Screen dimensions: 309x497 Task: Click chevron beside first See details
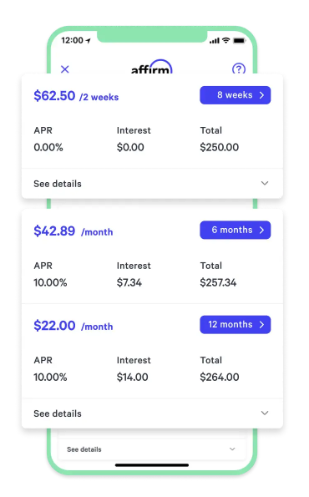265,183
